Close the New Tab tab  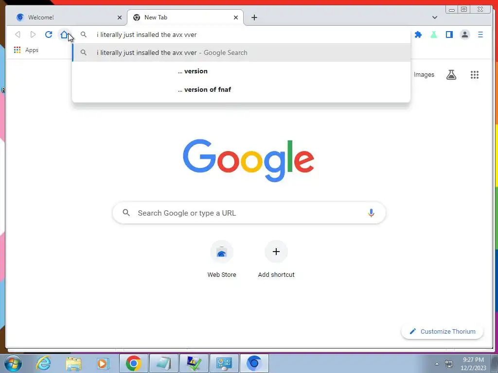click(236, 17)
